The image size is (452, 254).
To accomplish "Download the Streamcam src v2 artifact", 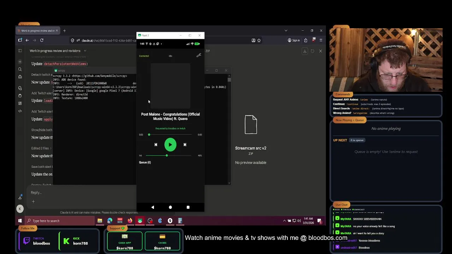I will click(x=305, y=51).
